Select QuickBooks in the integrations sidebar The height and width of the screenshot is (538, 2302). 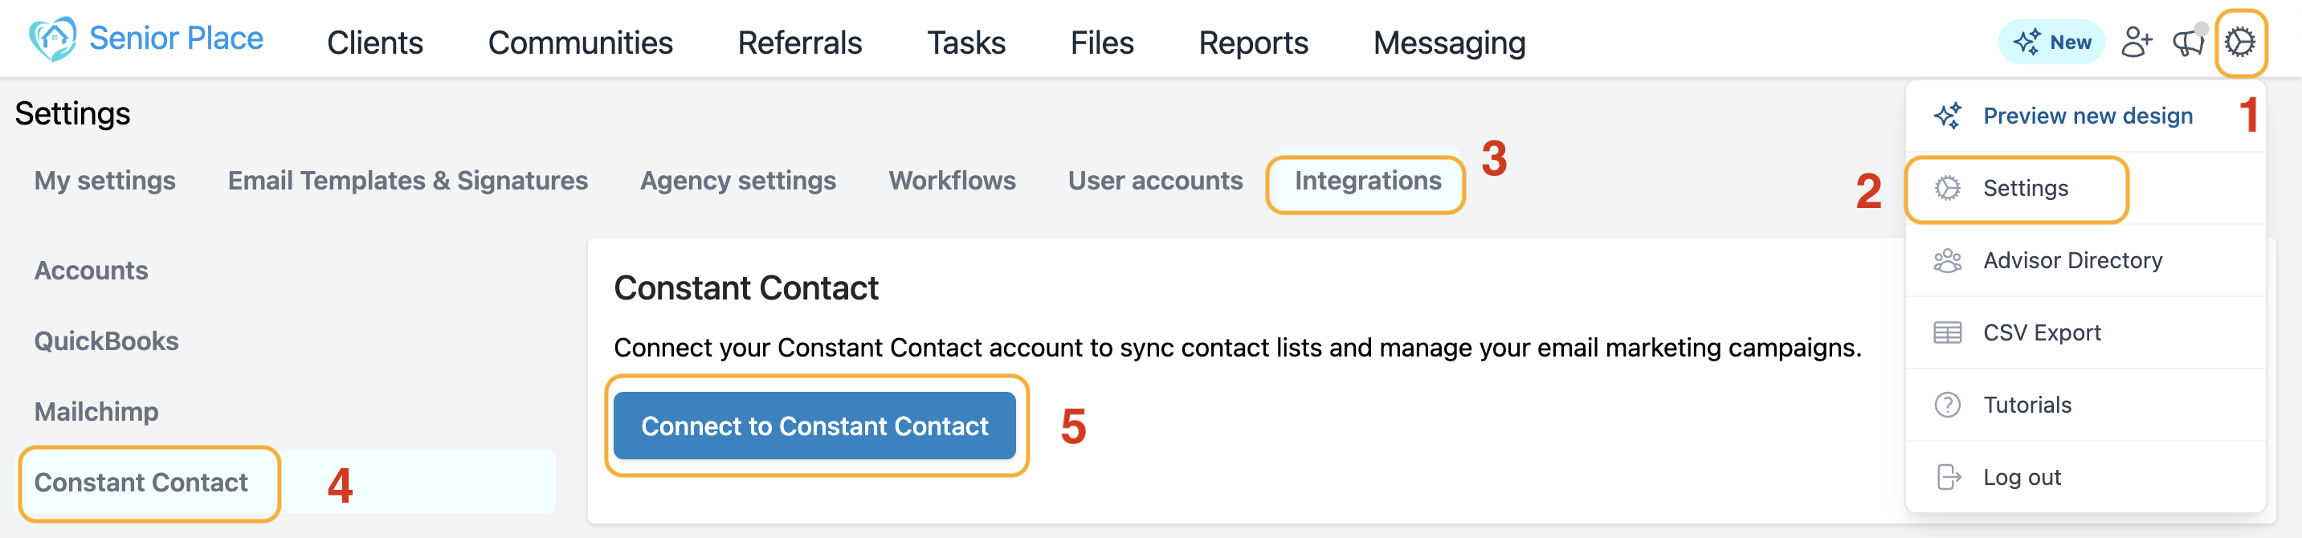106,341
